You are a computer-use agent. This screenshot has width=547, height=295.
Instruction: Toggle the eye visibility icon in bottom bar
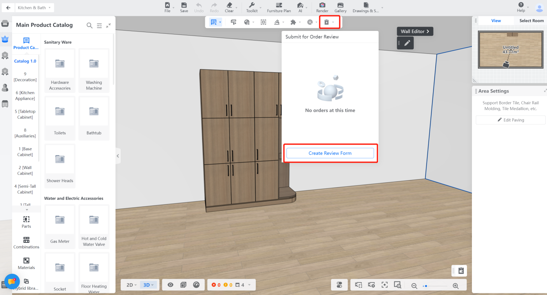point(170,285)
